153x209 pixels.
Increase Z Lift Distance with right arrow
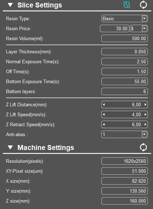pyautogui.click(x=146, y=104)
